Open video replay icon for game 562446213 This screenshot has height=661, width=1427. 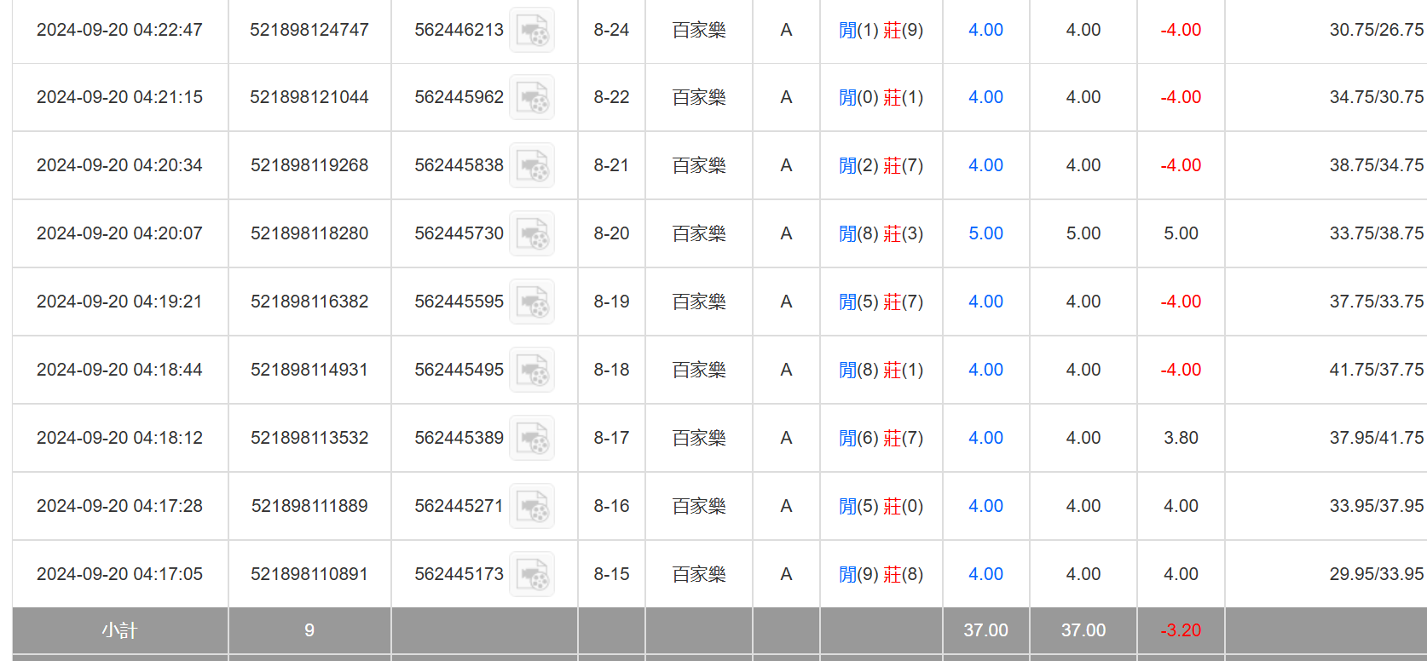[532, 30]
